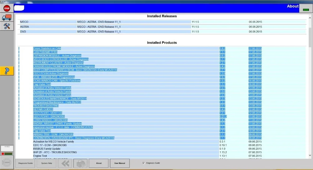Select 'Programmed Maintenance - Daily My2012'
The width and height of the screenshot is (313, 170).
tap(57, 102)
